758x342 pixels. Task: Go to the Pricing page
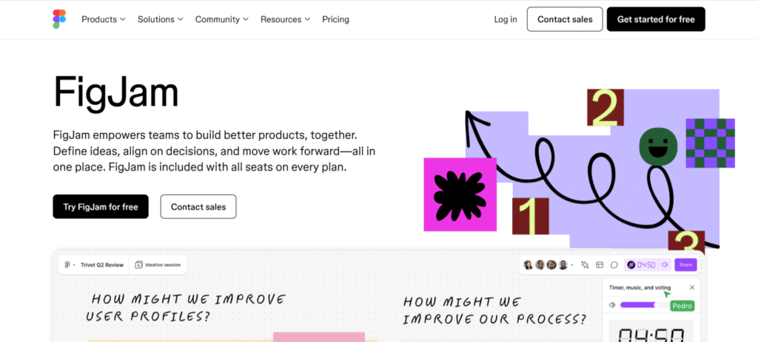tap(335, 19)
